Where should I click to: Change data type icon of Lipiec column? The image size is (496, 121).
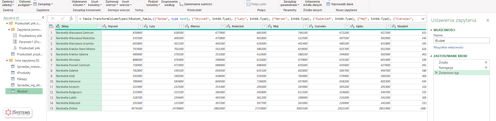coord(352,26)
